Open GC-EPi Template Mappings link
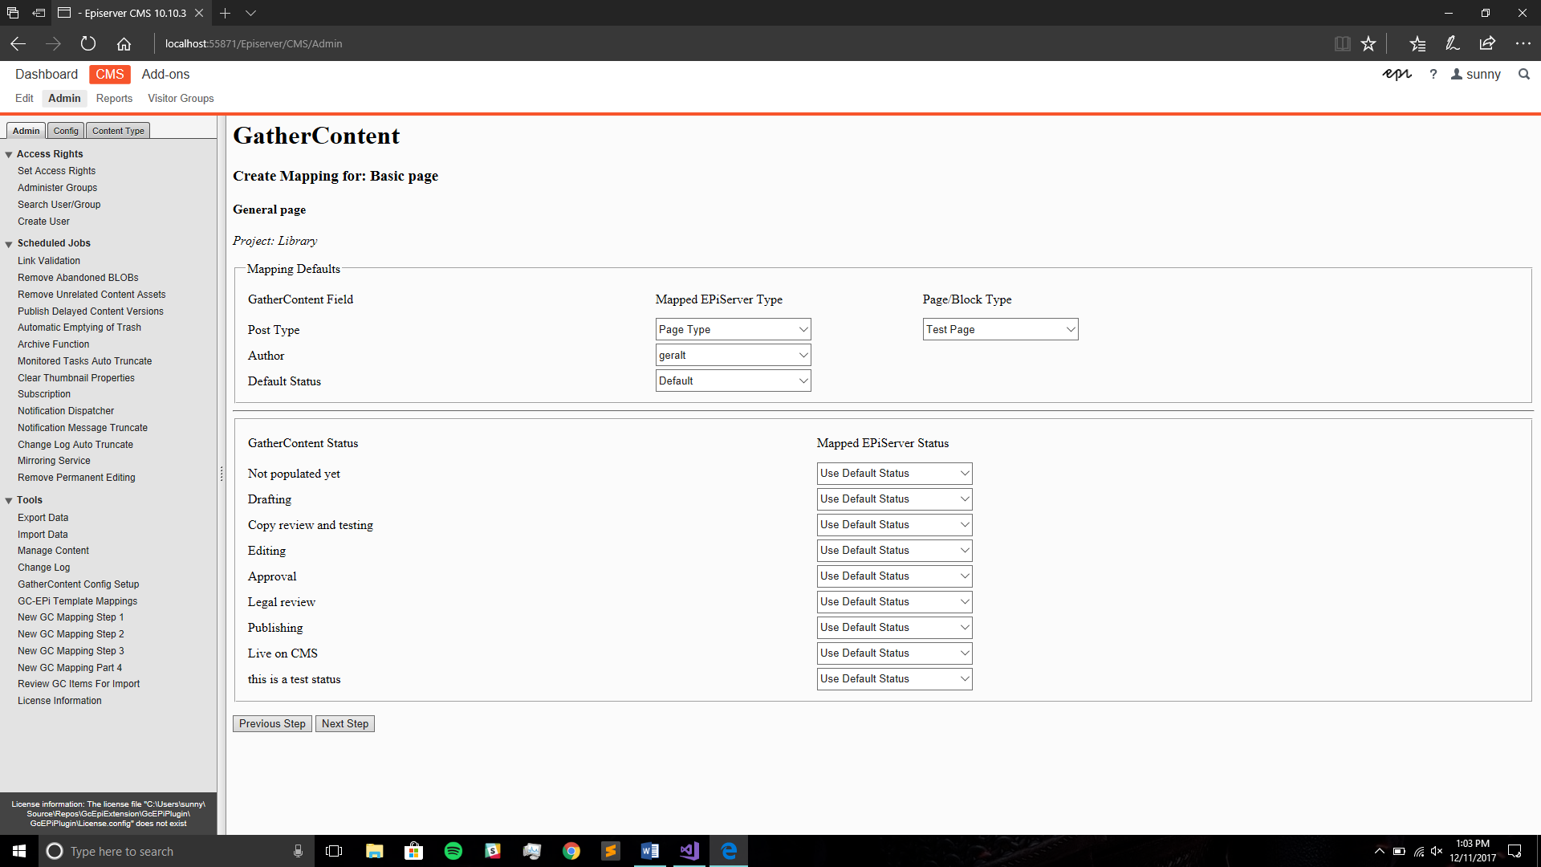Screen dimensions: 1541x867 pos(77,601)
